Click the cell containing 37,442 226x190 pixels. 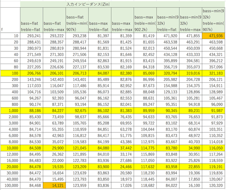coord(122,148)
